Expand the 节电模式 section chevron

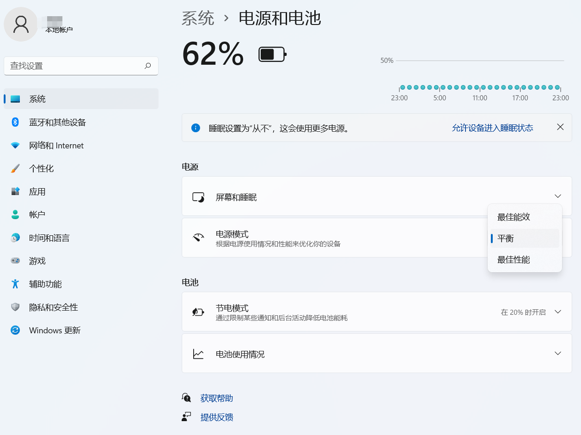[557, 312]
